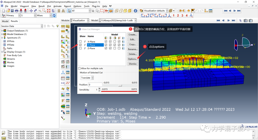Activate the Rotate view tool
The image size is (258, 140).
click(x=35, y=11)
